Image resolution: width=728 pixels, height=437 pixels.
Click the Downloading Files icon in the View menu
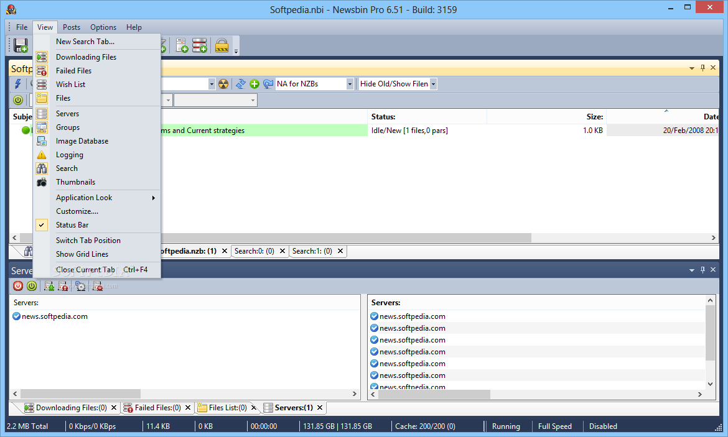pos(42,57)
